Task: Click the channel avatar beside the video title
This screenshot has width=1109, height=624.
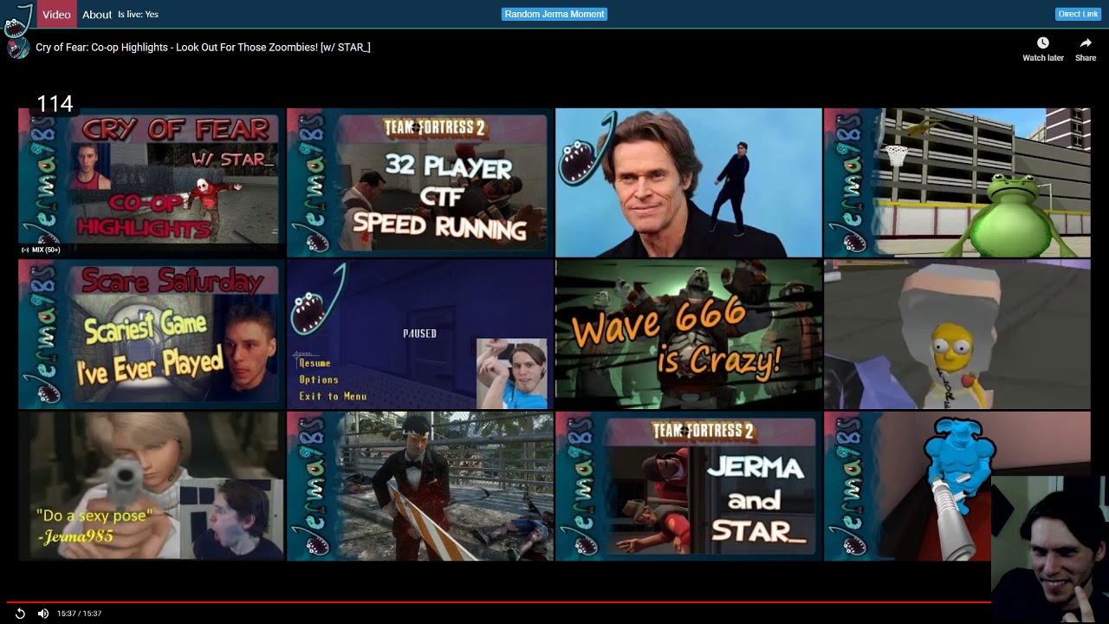Action: [x=18, y=48]
